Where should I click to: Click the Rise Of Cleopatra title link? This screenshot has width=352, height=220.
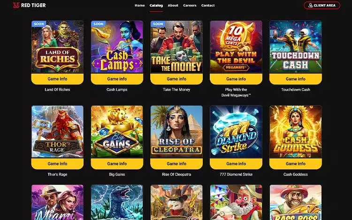[x=176, y=174]
